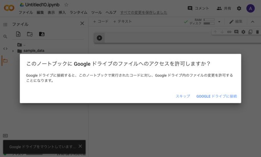Image resolution: width=261 pixels, height=157 pixels.
Task: Click the link-to-cell icon
Action: pyautogui.click(x=229, y=32)
